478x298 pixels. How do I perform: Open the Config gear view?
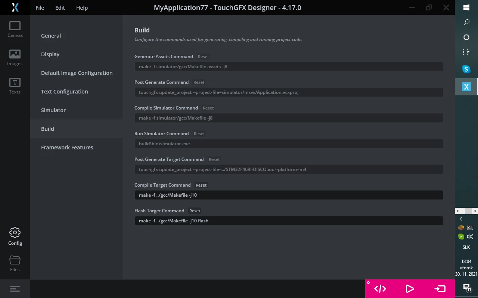15,237
